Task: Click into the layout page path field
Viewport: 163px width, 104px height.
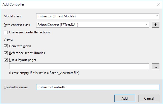Action: tap(79, 66)
